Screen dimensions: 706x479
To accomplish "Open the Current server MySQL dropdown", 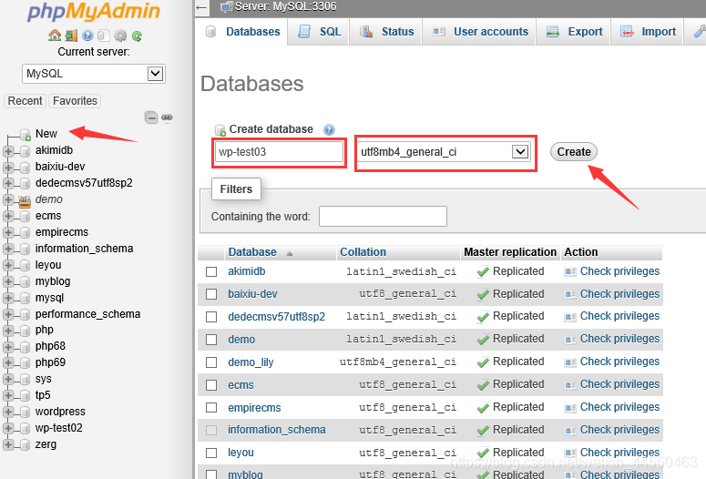I will click(94, 74).
